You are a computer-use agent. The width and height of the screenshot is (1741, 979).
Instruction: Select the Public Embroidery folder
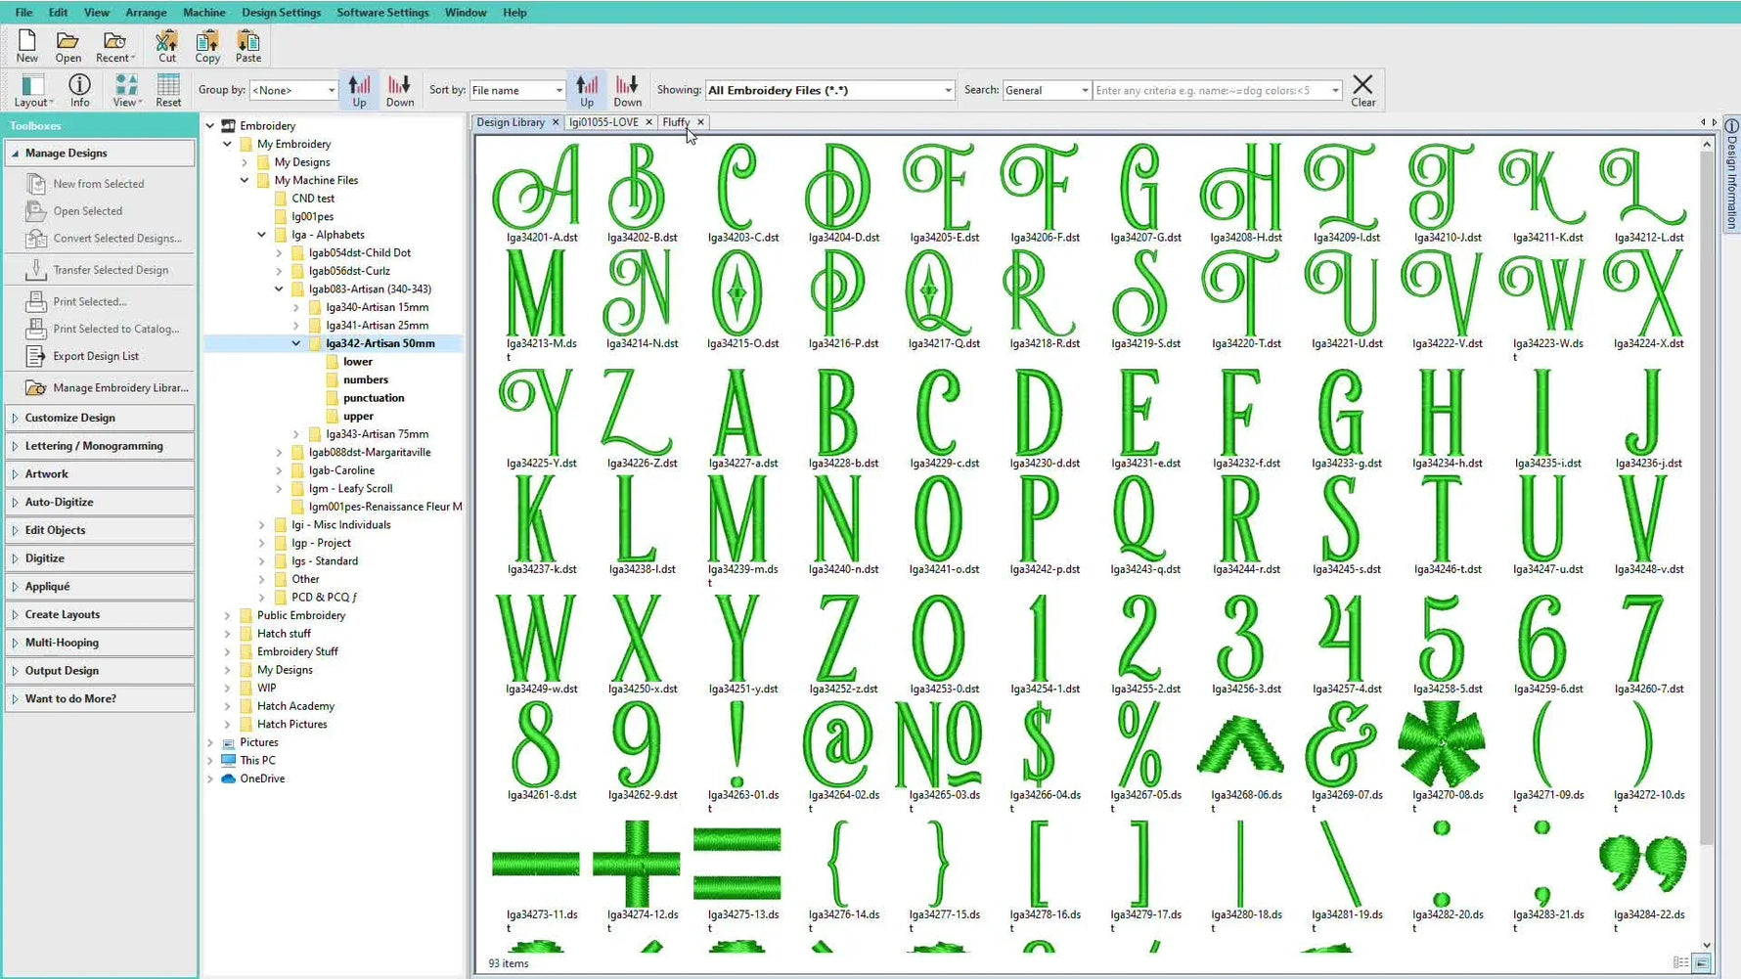click(x=301, y=615)
